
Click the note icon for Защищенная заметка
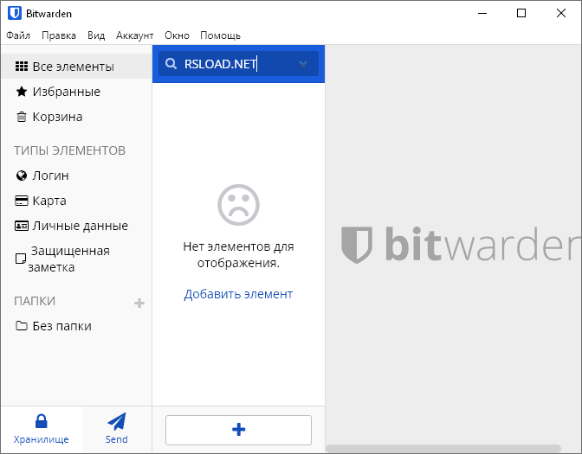[21, 259]
